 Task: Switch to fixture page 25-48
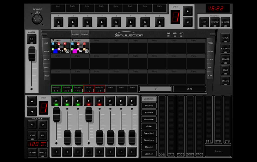189,89
